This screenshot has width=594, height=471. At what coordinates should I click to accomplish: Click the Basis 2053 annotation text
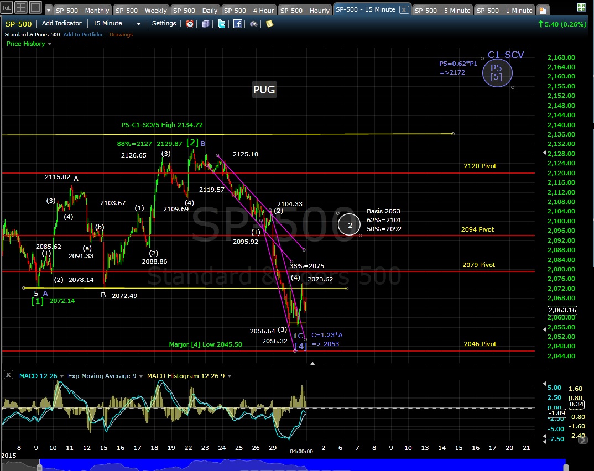pyautogui.click(x=383, y=211)
